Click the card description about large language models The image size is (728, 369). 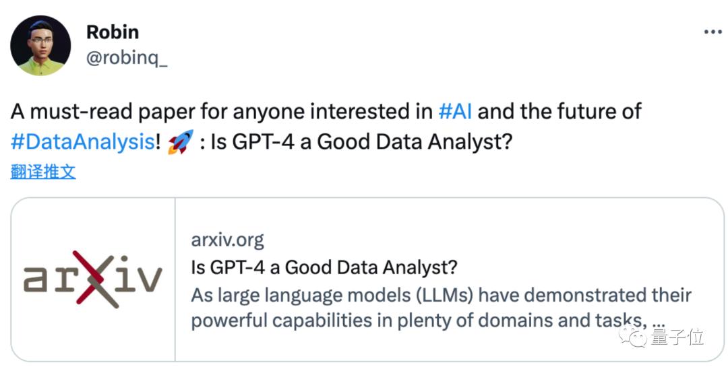[x=441, y=308]
